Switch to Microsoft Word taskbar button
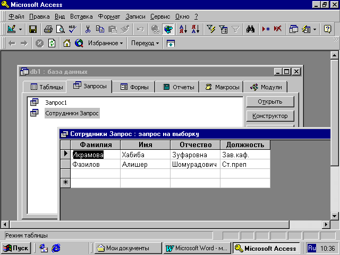The height and width of the screenshot is (255, 340). pos(197,248)
